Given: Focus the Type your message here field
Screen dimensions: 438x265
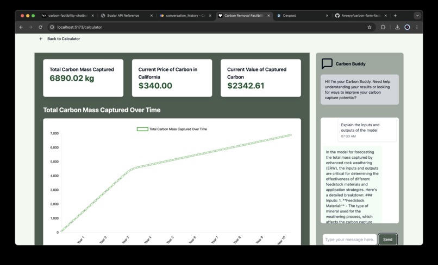Looking at the screenshot, I should 349,240.
